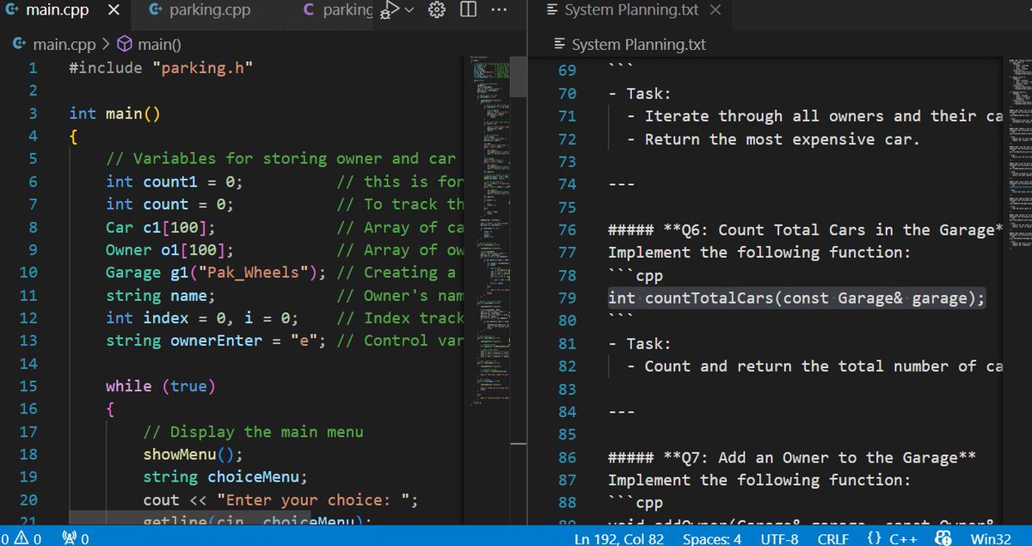The width and height of the screenshot is (1032, 546).
Task: Click the Split Editor Right icon
Action: click(468, 10)
